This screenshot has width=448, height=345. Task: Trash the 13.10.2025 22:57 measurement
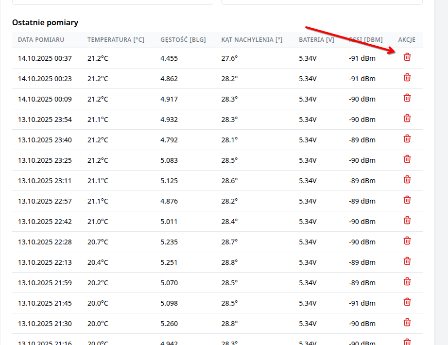click(x=407, y=200)
